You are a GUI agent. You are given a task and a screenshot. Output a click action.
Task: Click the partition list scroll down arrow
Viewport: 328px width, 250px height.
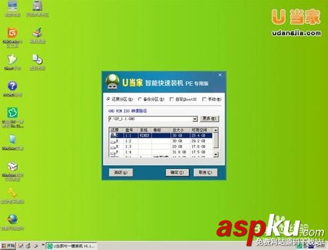(216, 154)
